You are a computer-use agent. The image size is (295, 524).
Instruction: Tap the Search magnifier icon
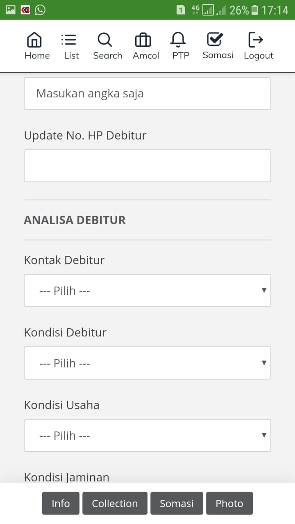[x=104, y=40]
